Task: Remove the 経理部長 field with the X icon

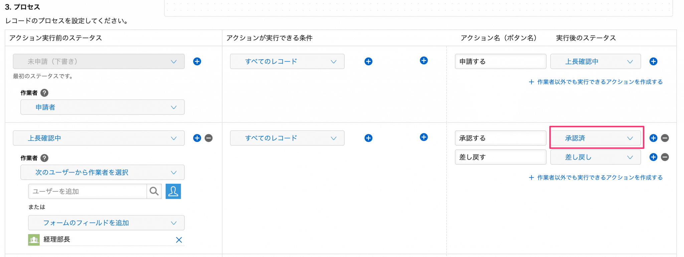Action: (x=179, y=240)
